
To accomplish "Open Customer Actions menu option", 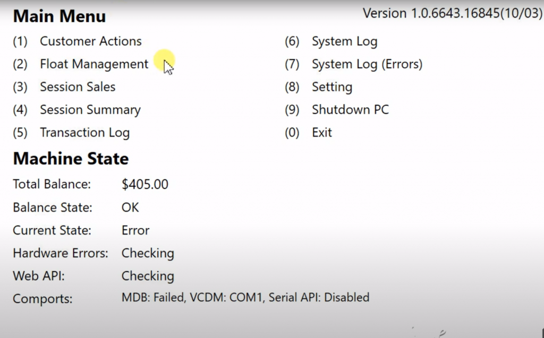I will click(90, 41).
